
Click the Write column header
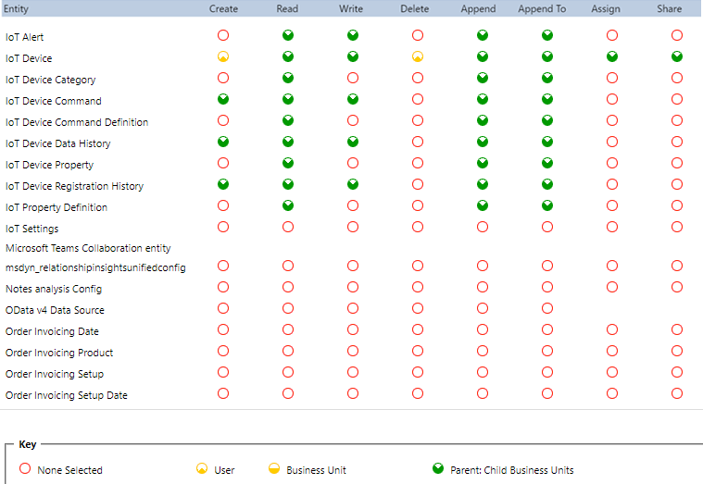pyautogui.click(x=351, y=9)
